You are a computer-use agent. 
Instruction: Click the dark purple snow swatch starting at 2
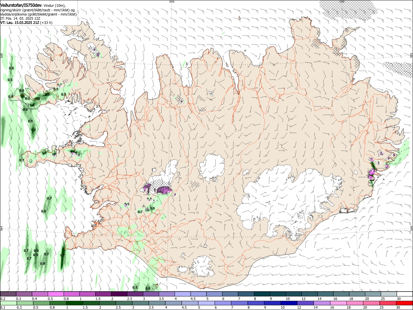tap(119, 294)
